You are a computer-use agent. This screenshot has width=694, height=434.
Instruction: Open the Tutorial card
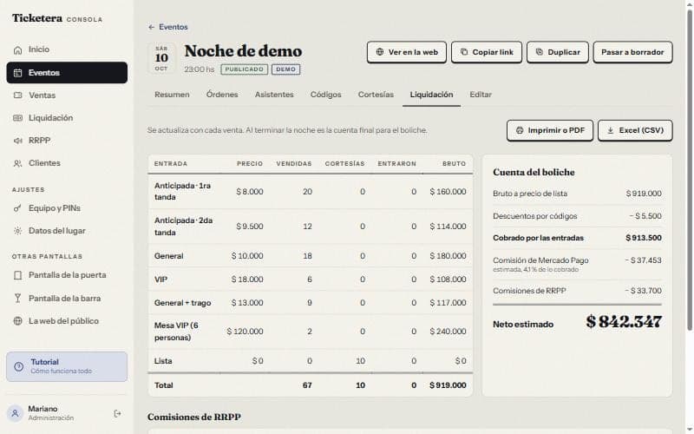67,366
